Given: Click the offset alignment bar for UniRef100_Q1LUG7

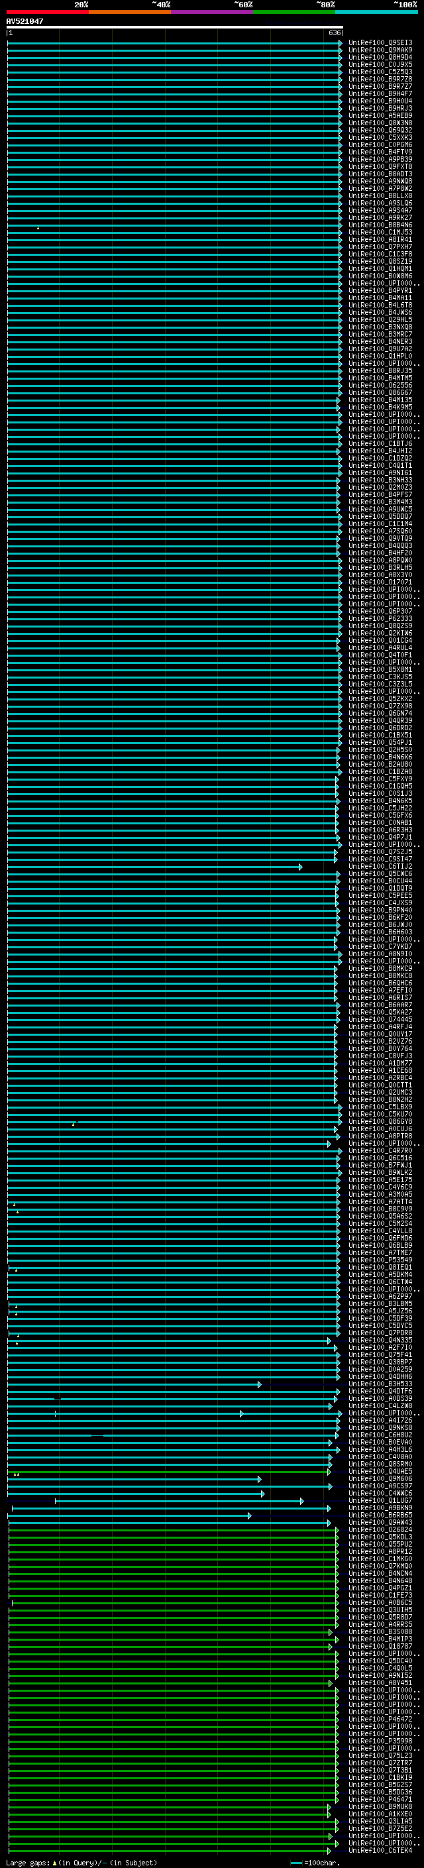Looking at the screenshot, I should point(179,1501).
